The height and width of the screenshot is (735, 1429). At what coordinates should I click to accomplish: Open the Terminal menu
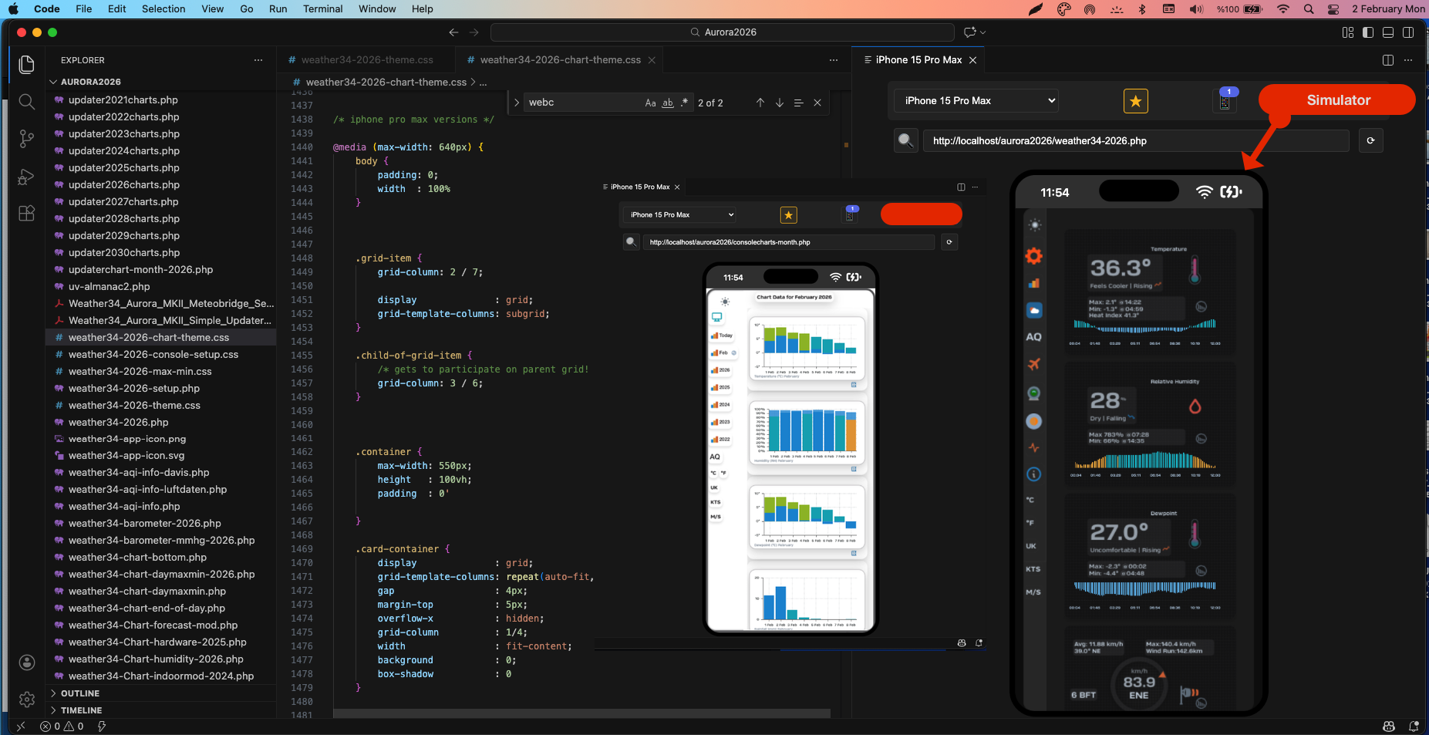tap(322, 8)
